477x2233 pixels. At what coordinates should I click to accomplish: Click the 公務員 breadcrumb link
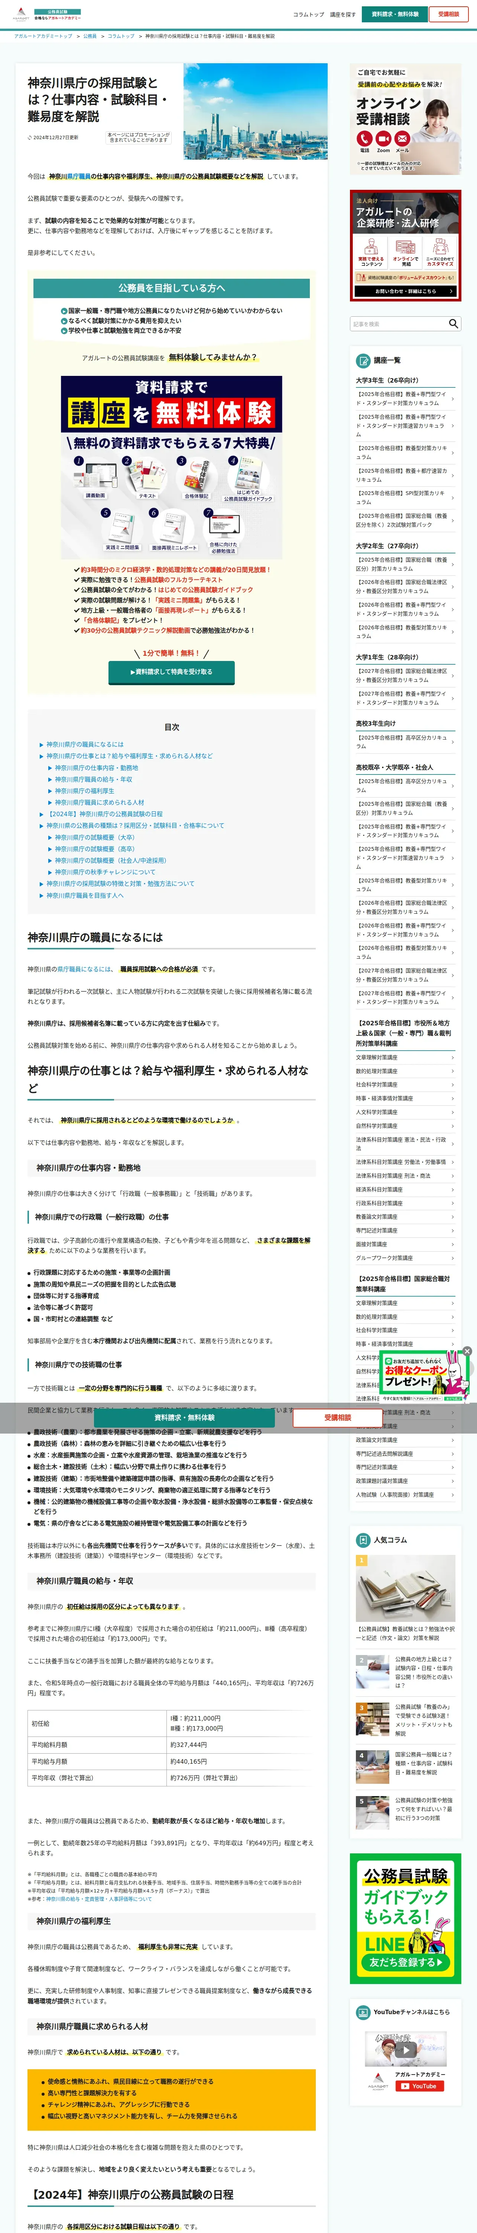(x=90, y=36)
